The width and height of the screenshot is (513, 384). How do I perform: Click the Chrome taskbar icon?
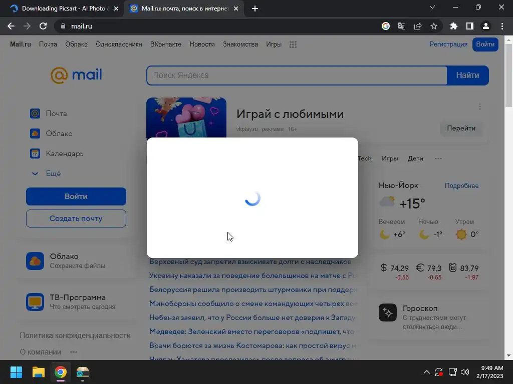(61, 372)
